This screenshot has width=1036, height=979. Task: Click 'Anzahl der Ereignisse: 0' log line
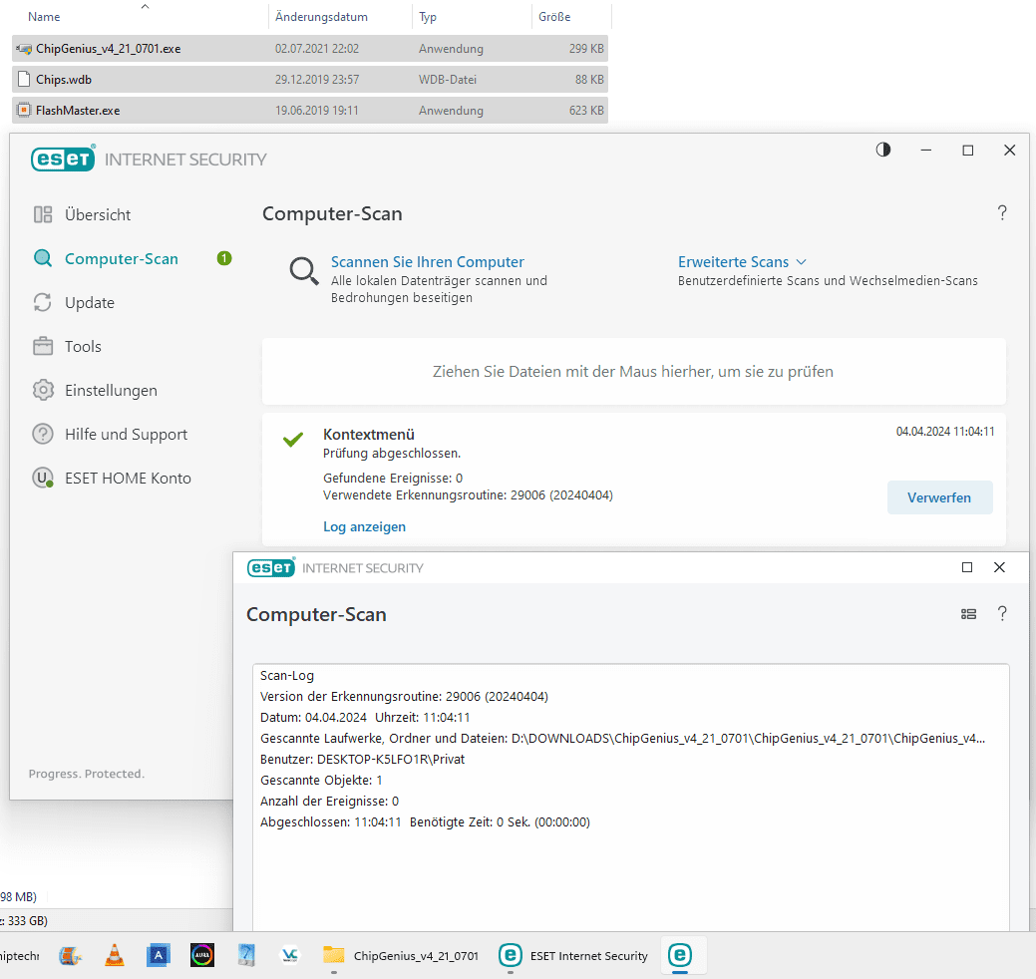point(330,802)
